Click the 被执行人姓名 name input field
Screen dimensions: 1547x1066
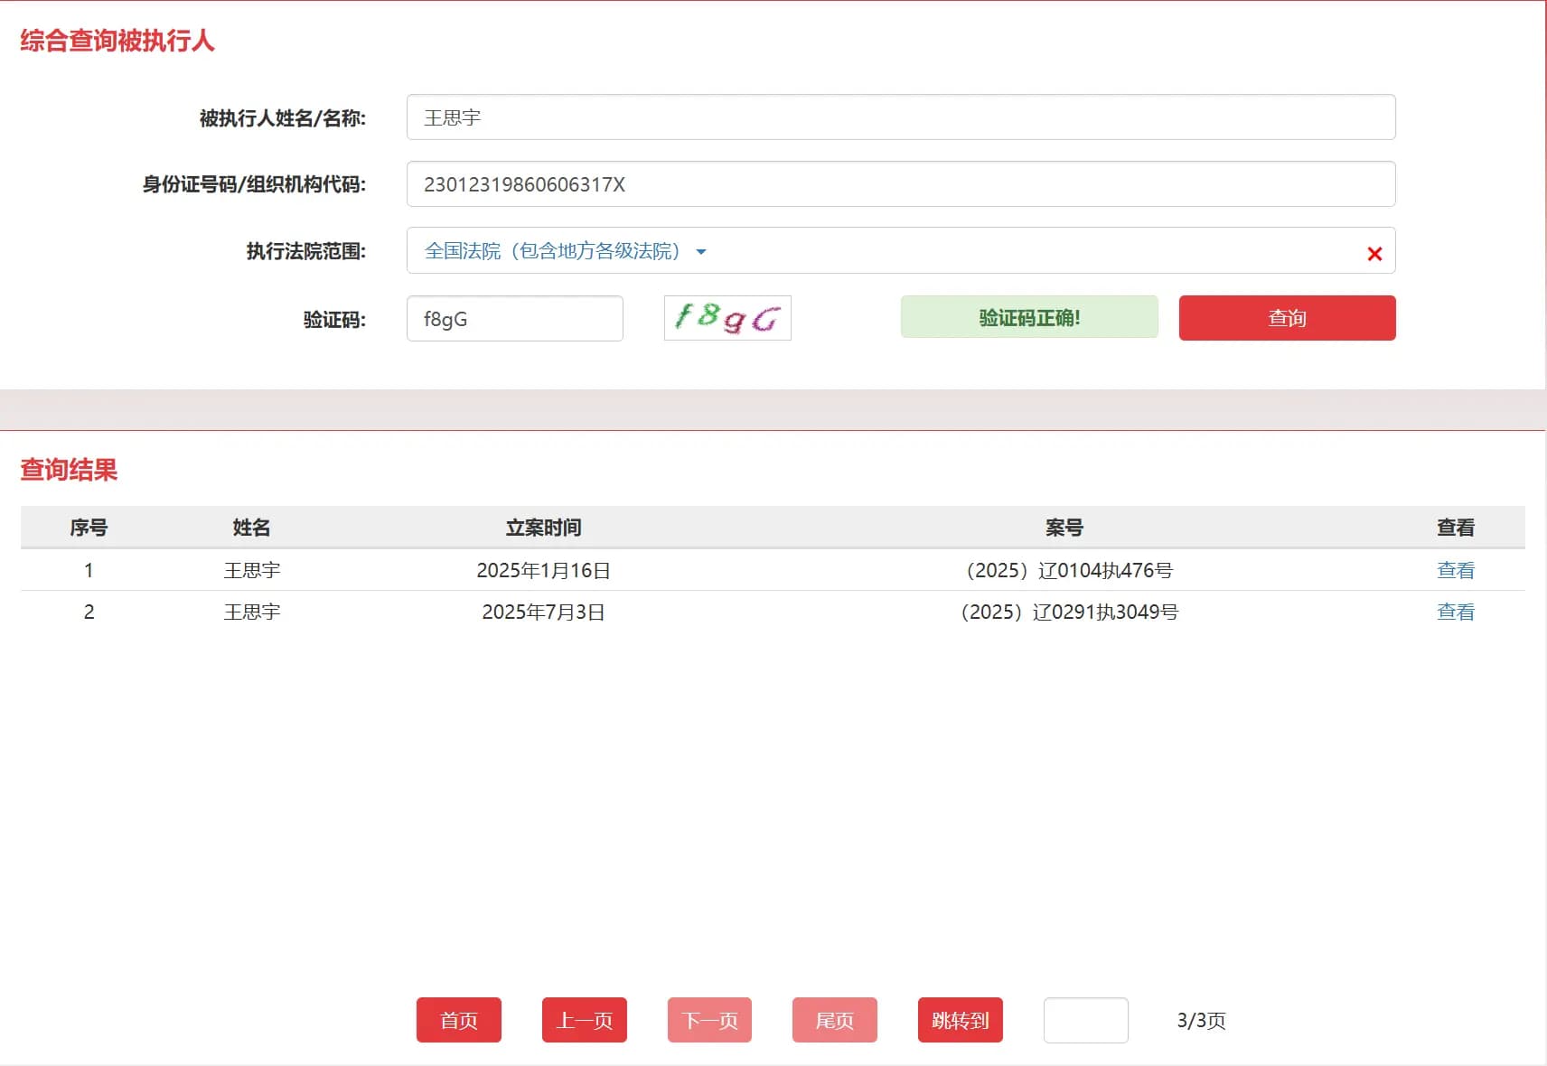(901, 117)
